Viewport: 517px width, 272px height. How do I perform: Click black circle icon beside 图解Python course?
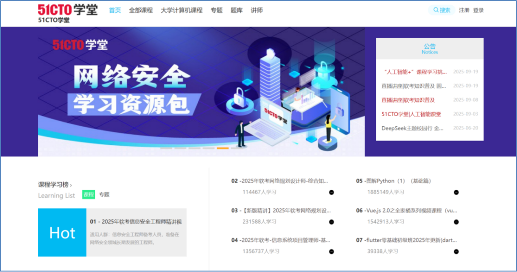click(456, 192)
